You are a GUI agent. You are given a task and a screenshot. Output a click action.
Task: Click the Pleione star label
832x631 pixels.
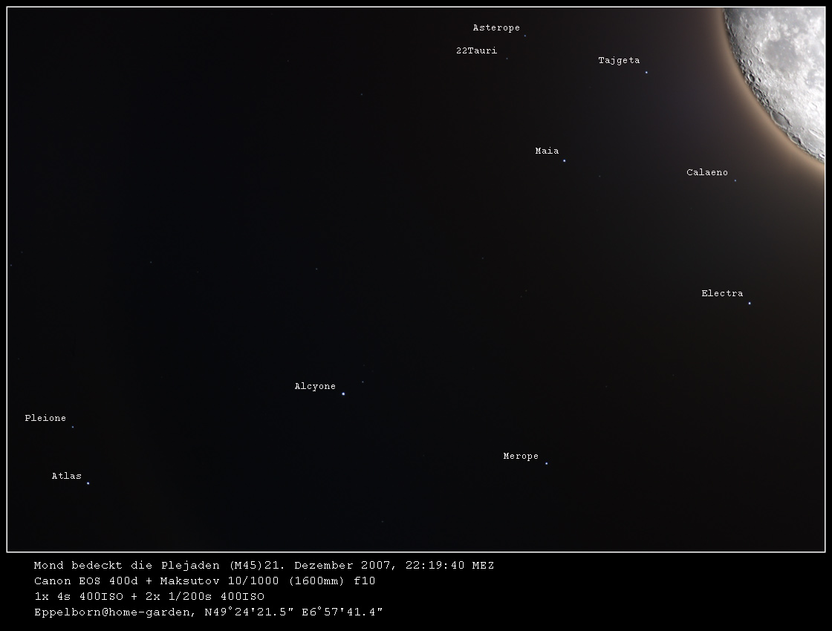click(45, 418)
